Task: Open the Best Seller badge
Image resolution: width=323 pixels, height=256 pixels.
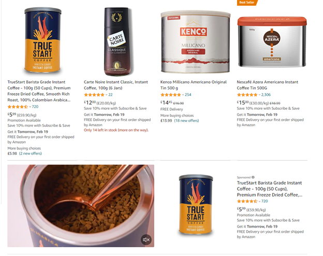Action: [x=247, y=3]
